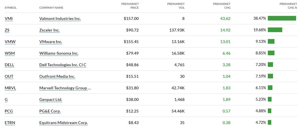Image resolution: width=301 pixels, height=127 pixels.
Task: Click the PCG ticker symbol
Action: coord(9,111)
